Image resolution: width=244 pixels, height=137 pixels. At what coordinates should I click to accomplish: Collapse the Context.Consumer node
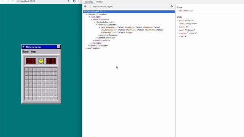97,25
